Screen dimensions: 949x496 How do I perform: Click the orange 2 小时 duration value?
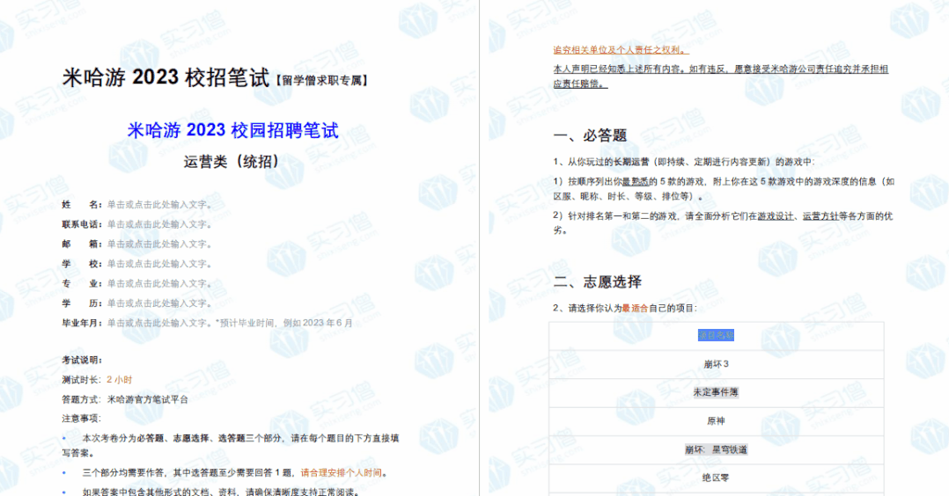coord(119,380)
